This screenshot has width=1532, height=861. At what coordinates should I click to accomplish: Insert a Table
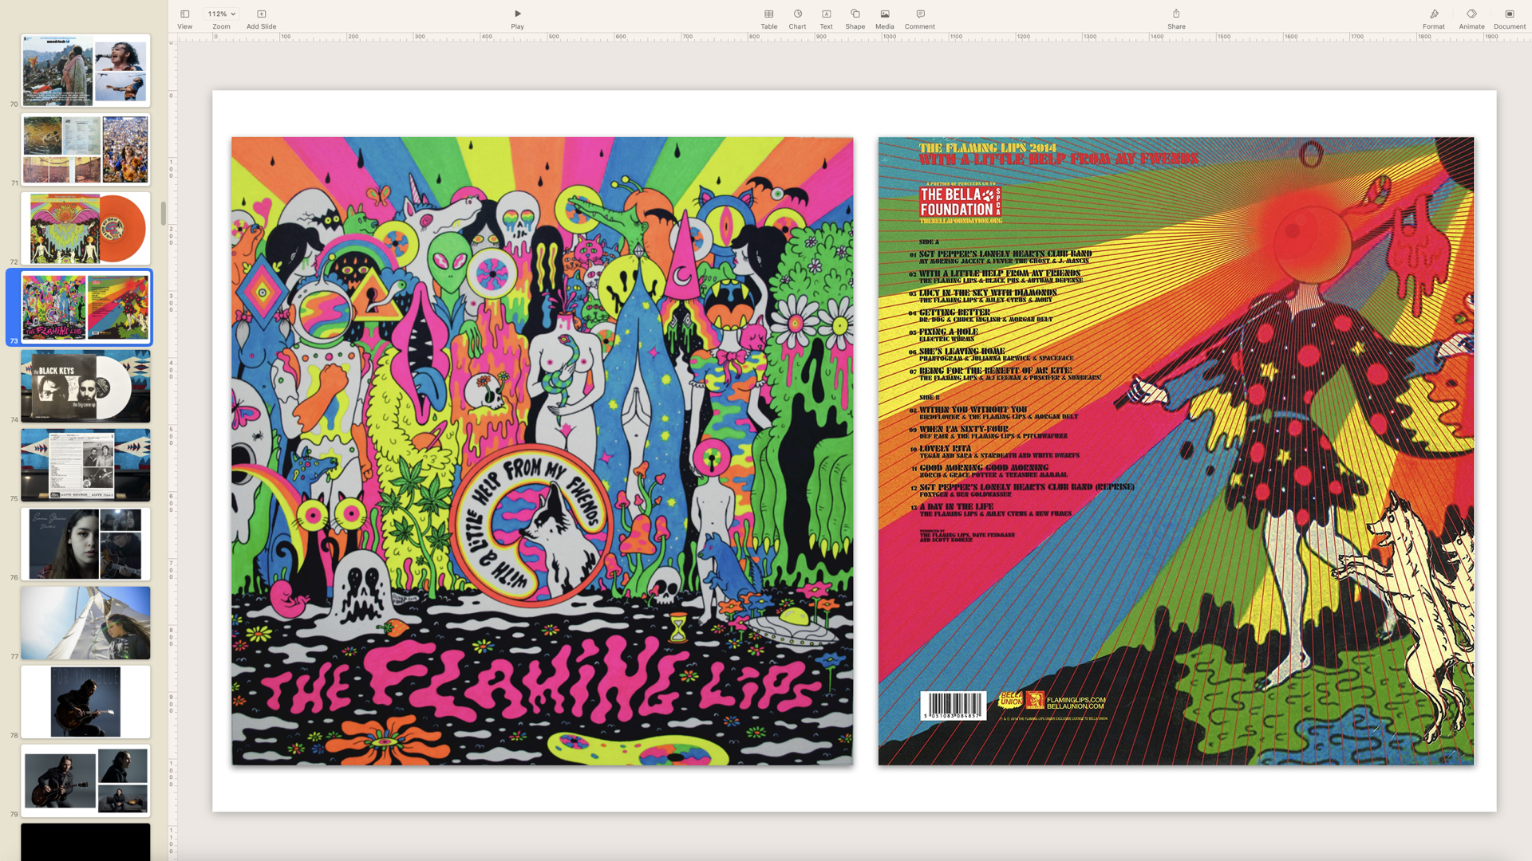click(768, 14)
